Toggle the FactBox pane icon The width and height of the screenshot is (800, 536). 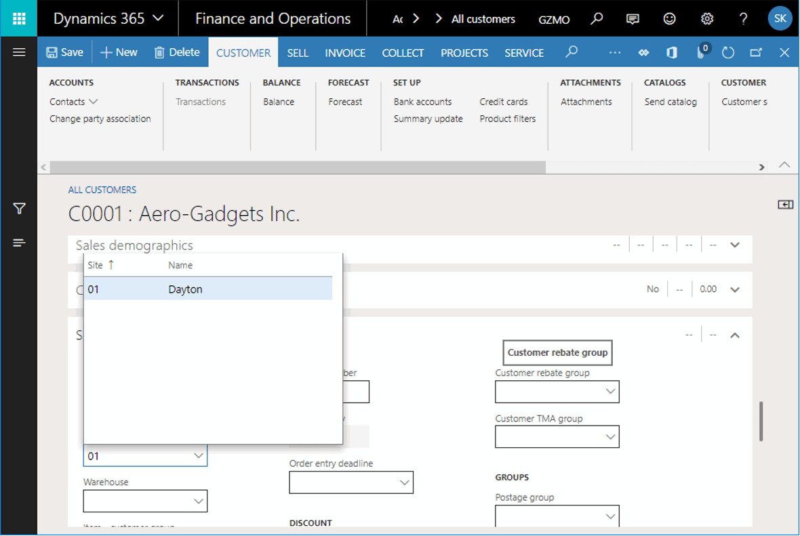[784, 205]
